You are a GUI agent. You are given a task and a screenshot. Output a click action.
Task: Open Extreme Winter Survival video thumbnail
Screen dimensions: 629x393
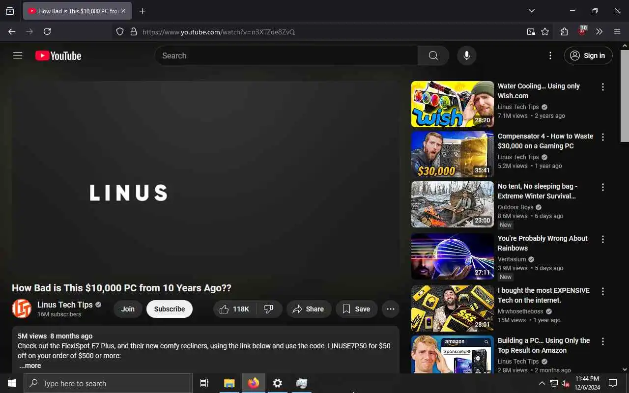pyautogui.click(x=453, y=204)
